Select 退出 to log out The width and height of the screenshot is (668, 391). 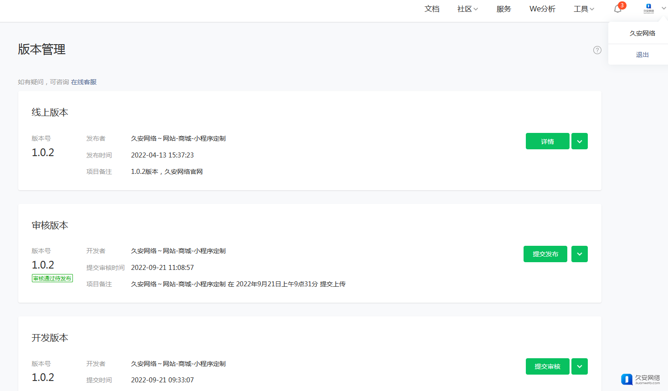tap(642, 55)
